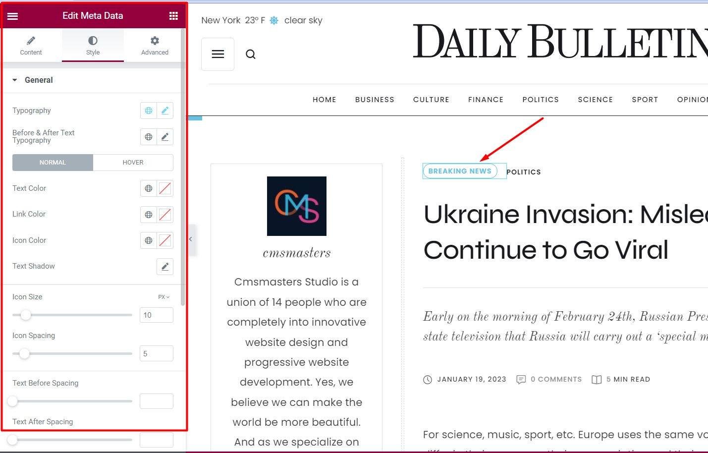Screen dimensions: 708x453
Task: Click the clear sky weather label
Action: (x=303, y=20)
